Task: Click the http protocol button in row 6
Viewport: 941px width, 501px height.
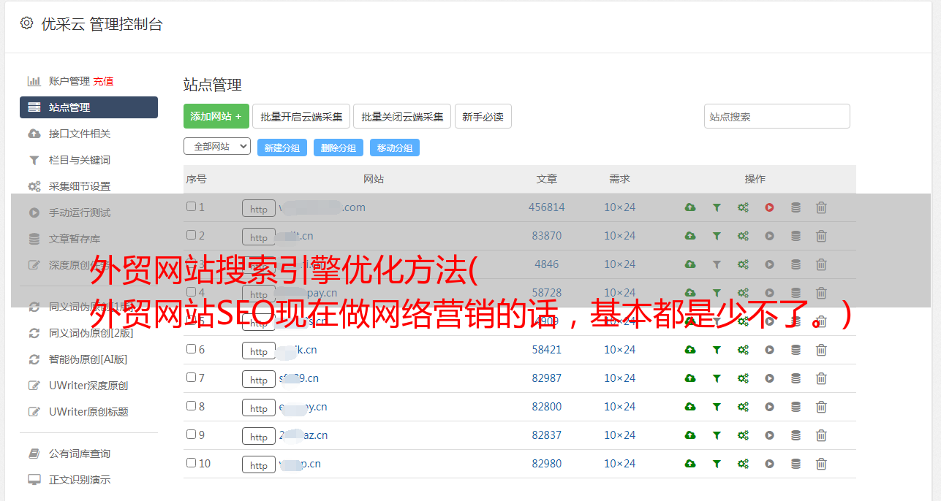Action: 259,351
